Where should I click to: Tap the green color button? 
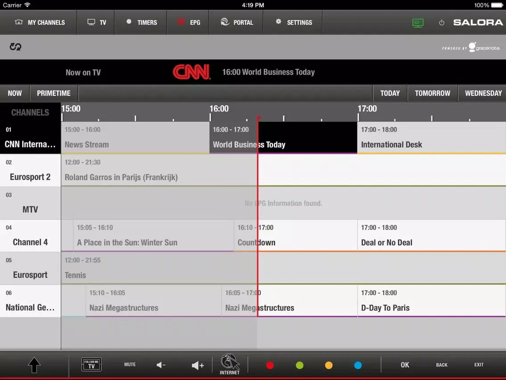point(299,365)
